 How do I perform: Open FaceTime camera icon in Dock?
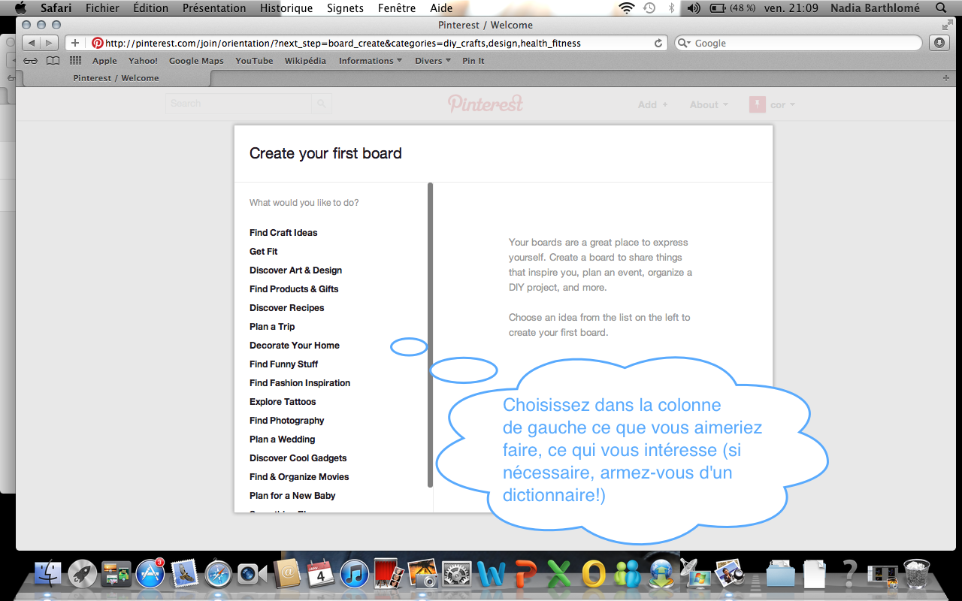tap(252, 574)
